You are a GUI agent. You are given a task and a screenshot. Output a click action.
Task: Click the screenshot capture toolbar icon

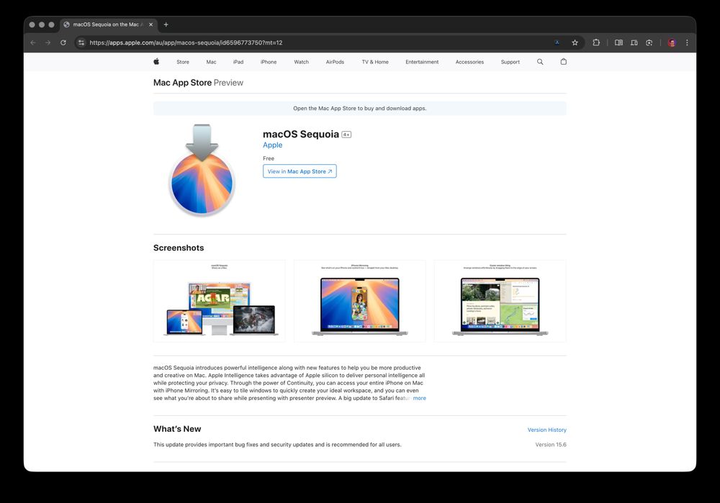pos(649,42)
